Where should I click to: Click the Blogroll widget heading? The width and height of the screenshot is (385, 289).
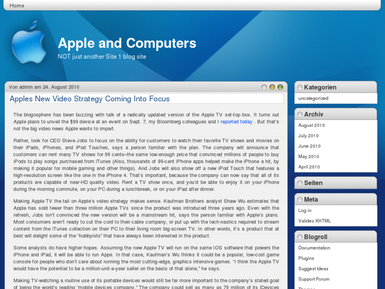(x=316, y=237)
